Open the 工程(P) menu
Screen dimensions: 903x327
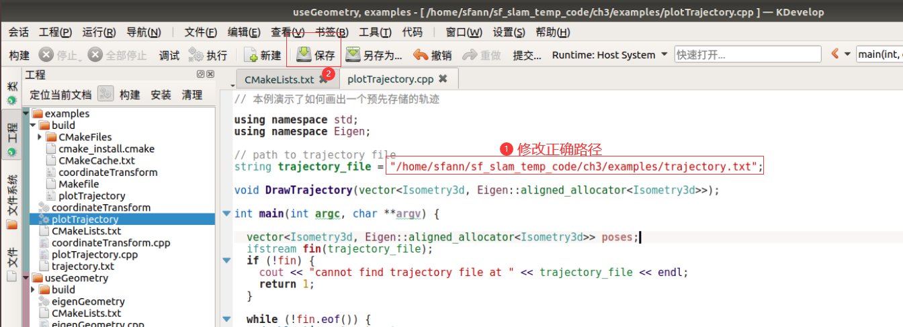tap(55, 32)
